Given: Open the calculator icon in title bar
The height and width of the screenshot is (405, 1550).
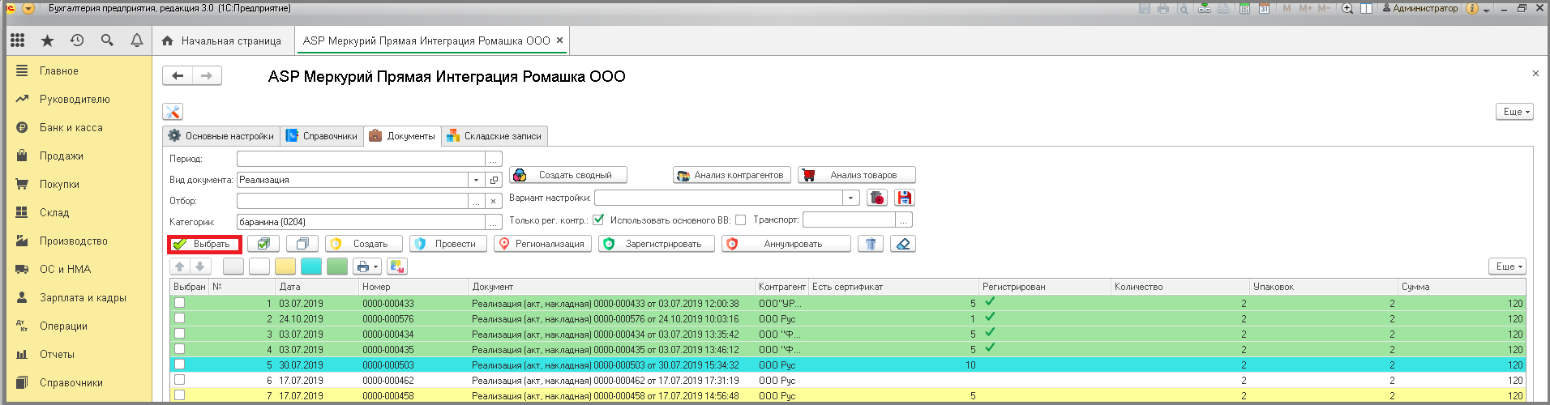Looking at the screenshot, I should point(1245,8).
